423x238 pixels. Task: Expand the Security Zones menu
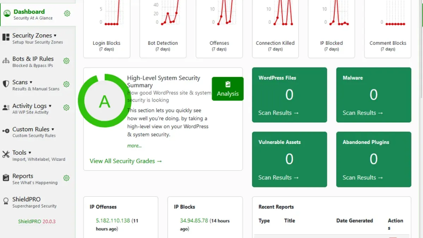coord(55,36)
